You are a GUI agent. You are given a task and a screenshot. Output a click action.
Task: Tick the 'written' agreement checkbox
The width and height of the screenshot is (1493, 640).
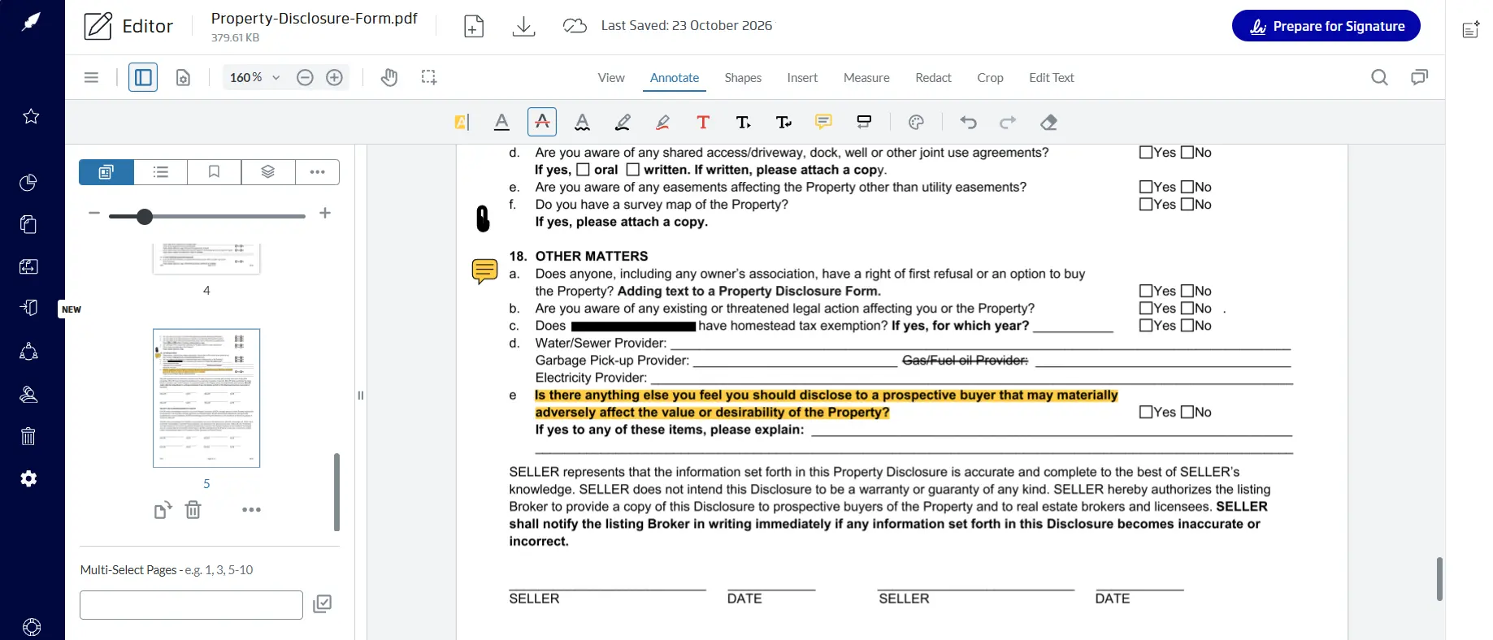pyautogui.click(x=633, y=170)
